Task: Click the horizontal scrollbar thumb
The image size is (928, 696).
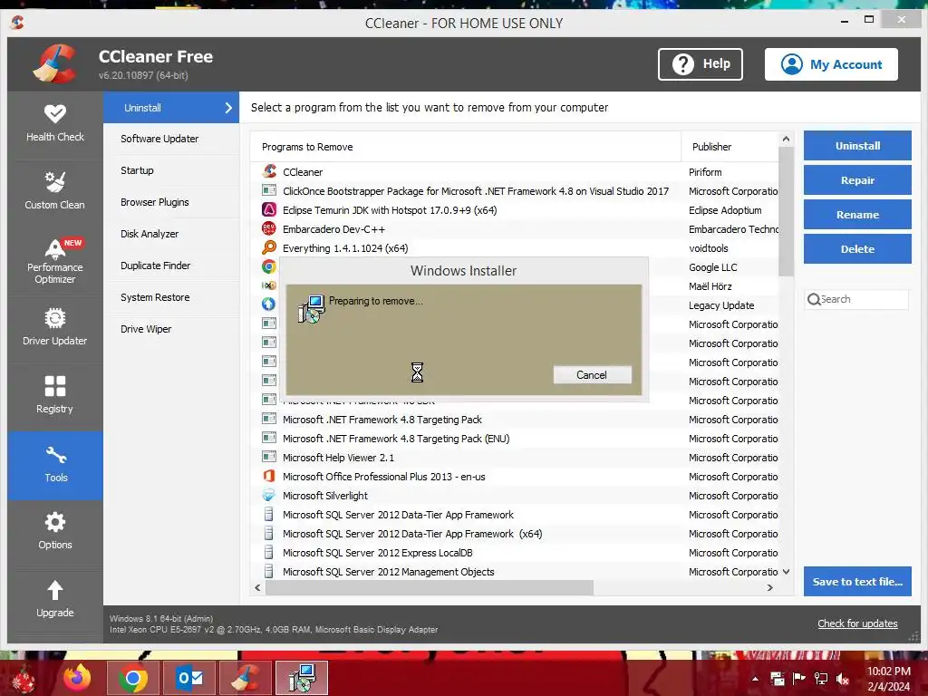Action: (x=429, y=587)
